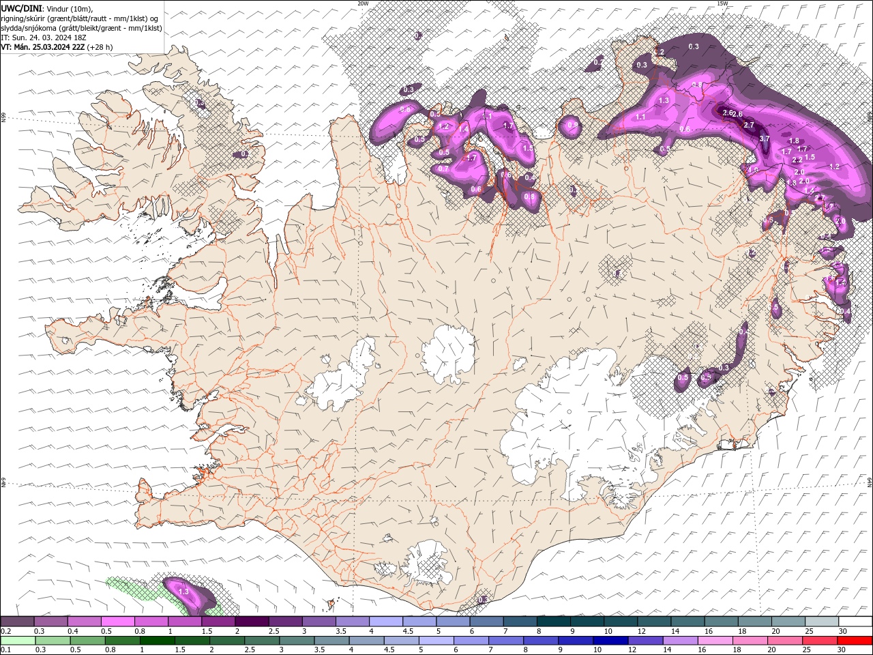
Task: Click the deep blue 10 swatch in lower legend
Action: (x=610, y=640)
